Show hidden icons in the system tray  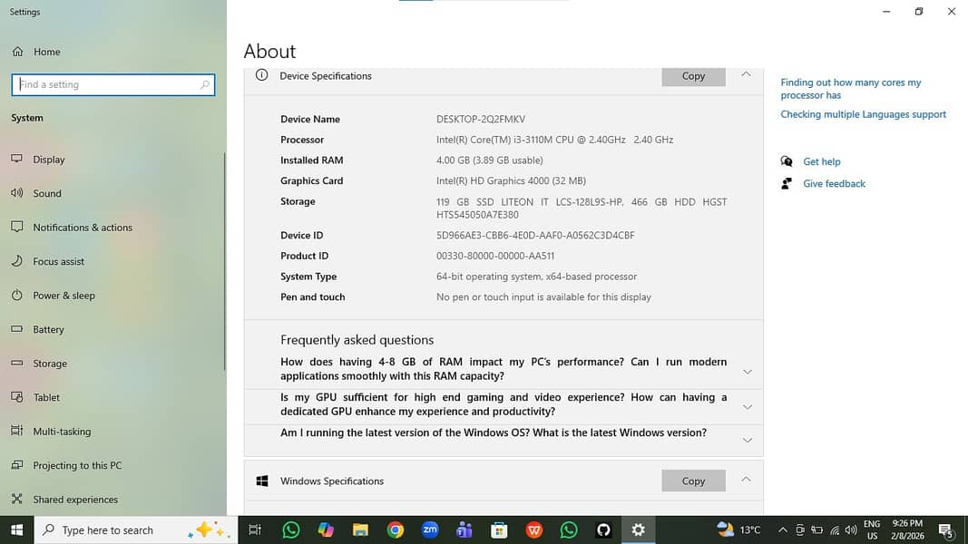[784, 529]
